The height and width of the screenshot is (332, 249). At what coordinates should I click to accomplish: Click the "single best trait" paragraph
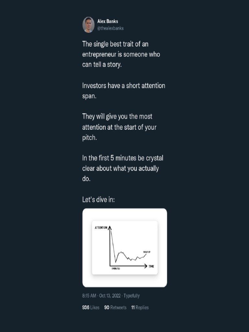pyautogui.click(x=121, y=54)
